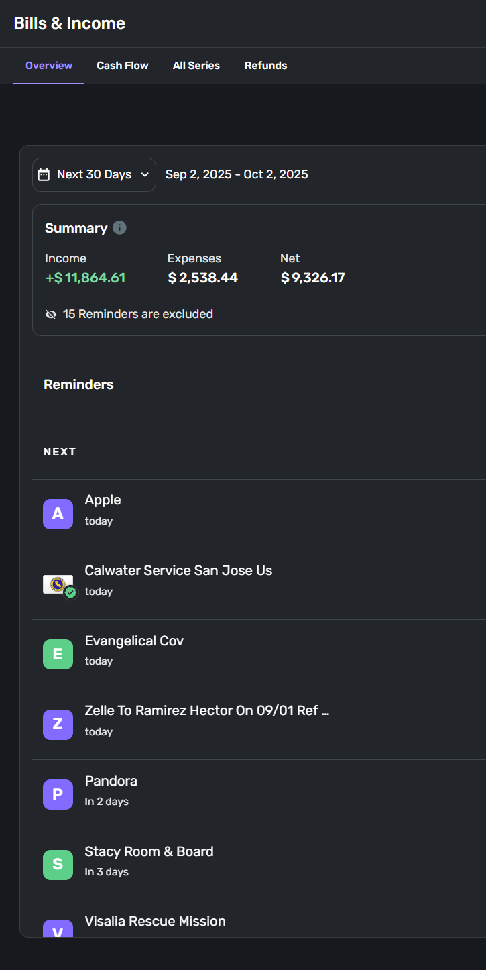Open the Zelle To Ramirez Hector reminder
The width and height of the screenshot is (486, 970).
[x=206, y=710]
